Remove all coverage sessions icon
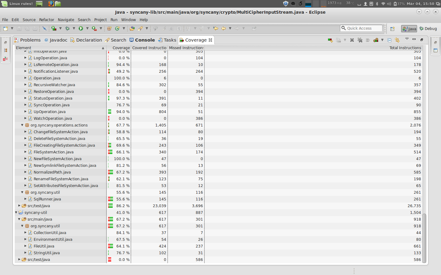441x275 pixels. [x=360, y=40]
